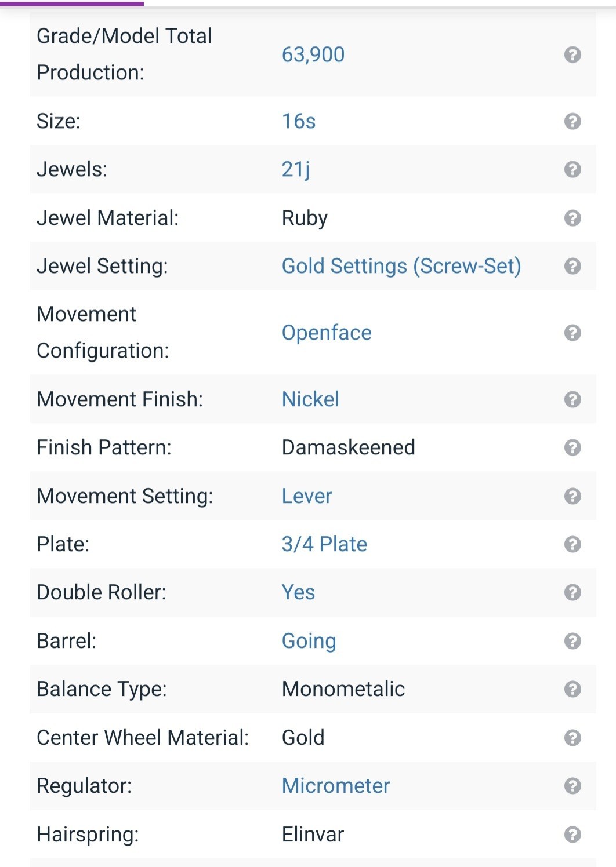
Task: Open the Openface configuration link
Action: [x=327, y=333]
